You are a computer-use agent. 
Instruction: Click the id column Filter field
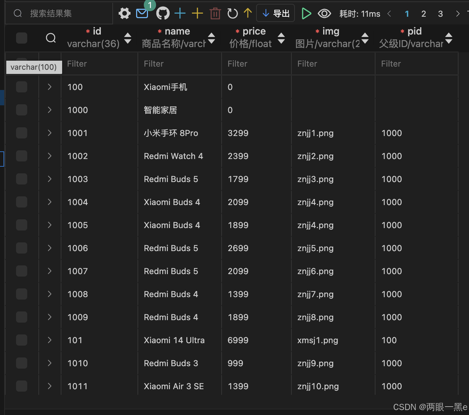[99, 64]
